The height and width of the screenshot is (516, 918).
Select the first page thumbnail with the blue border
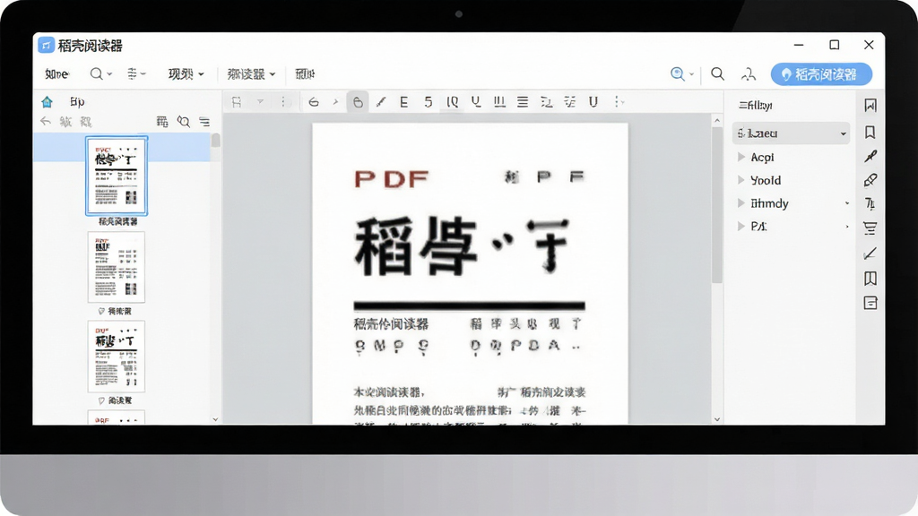[117, 176]
